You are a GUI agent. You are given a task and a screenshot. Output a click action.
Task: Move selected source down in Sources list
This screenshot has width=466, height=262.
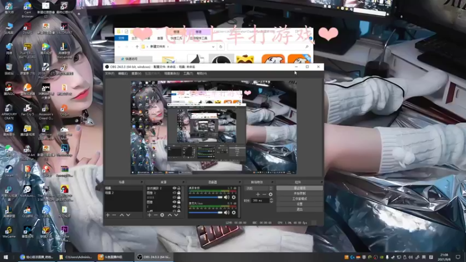click(176, 215)
